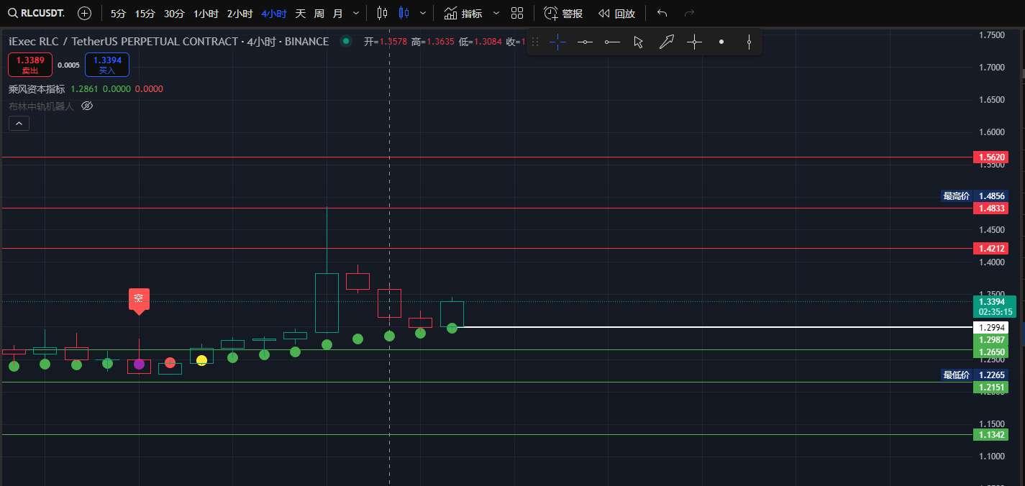Click the red 1.4212 price label
Screen dimensions: 1025x486
coord(990,248)
